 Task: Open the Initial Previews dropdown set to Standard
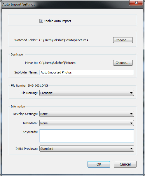coord(87,149)
